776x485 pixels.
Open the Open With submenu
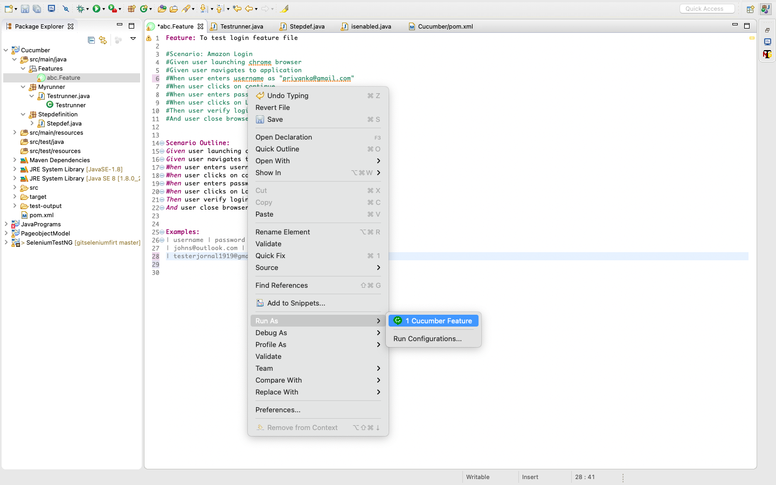point(273,161)
